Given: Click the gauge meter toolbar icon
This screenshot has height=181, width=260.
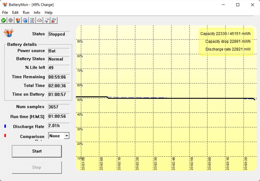Looking at the screenshot, I should coord(39,20).
